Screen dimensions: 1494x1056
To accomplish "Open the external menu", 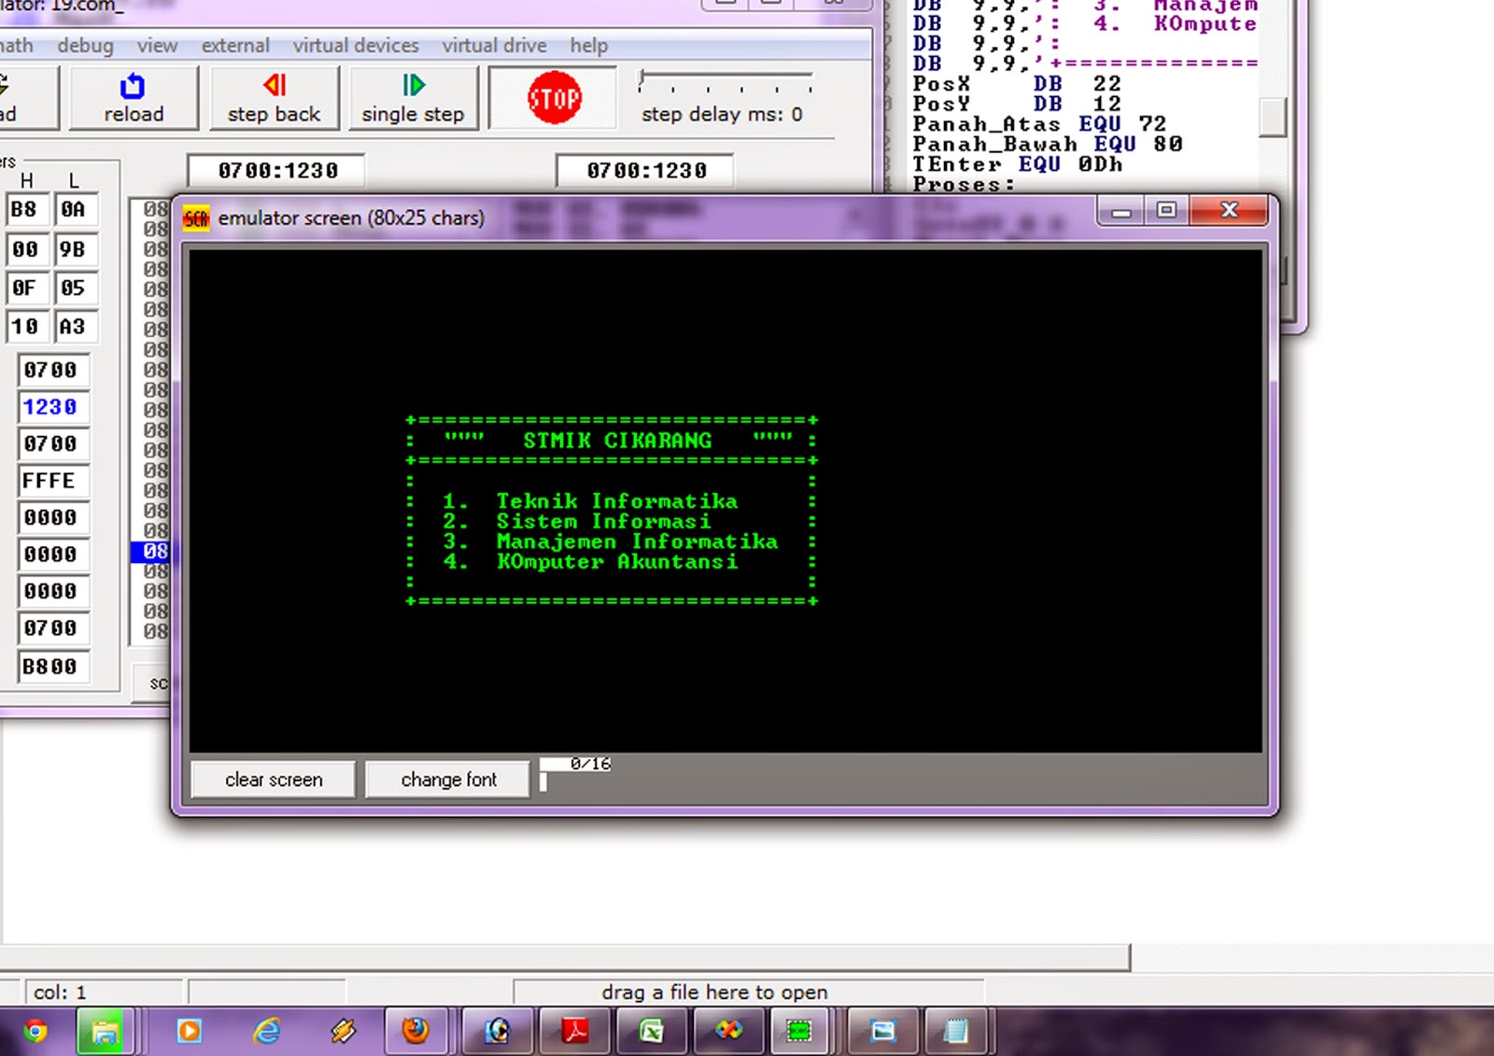I will click(235, 45).
